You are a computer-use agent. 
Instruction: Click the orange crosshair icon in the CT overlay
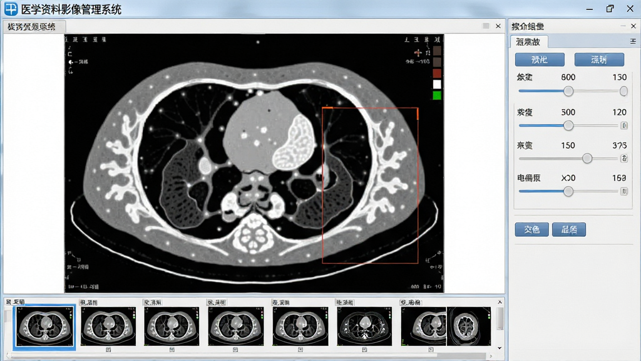pos(418,53)
